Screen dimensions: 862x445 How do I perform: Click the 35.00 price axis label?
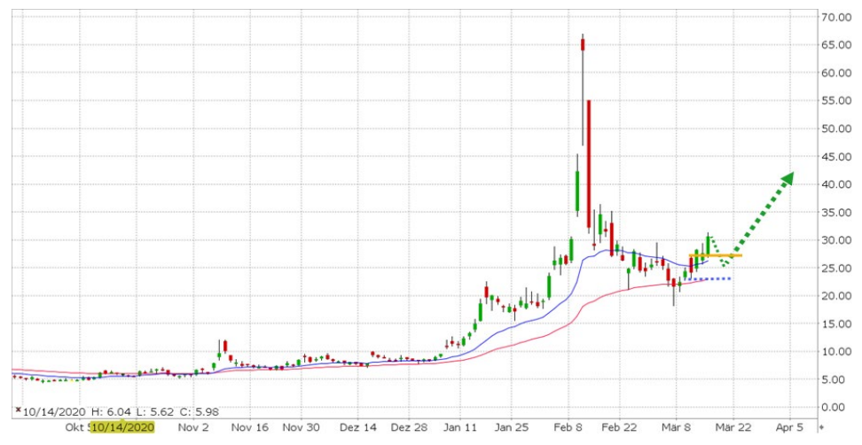[x=836, y=212]
